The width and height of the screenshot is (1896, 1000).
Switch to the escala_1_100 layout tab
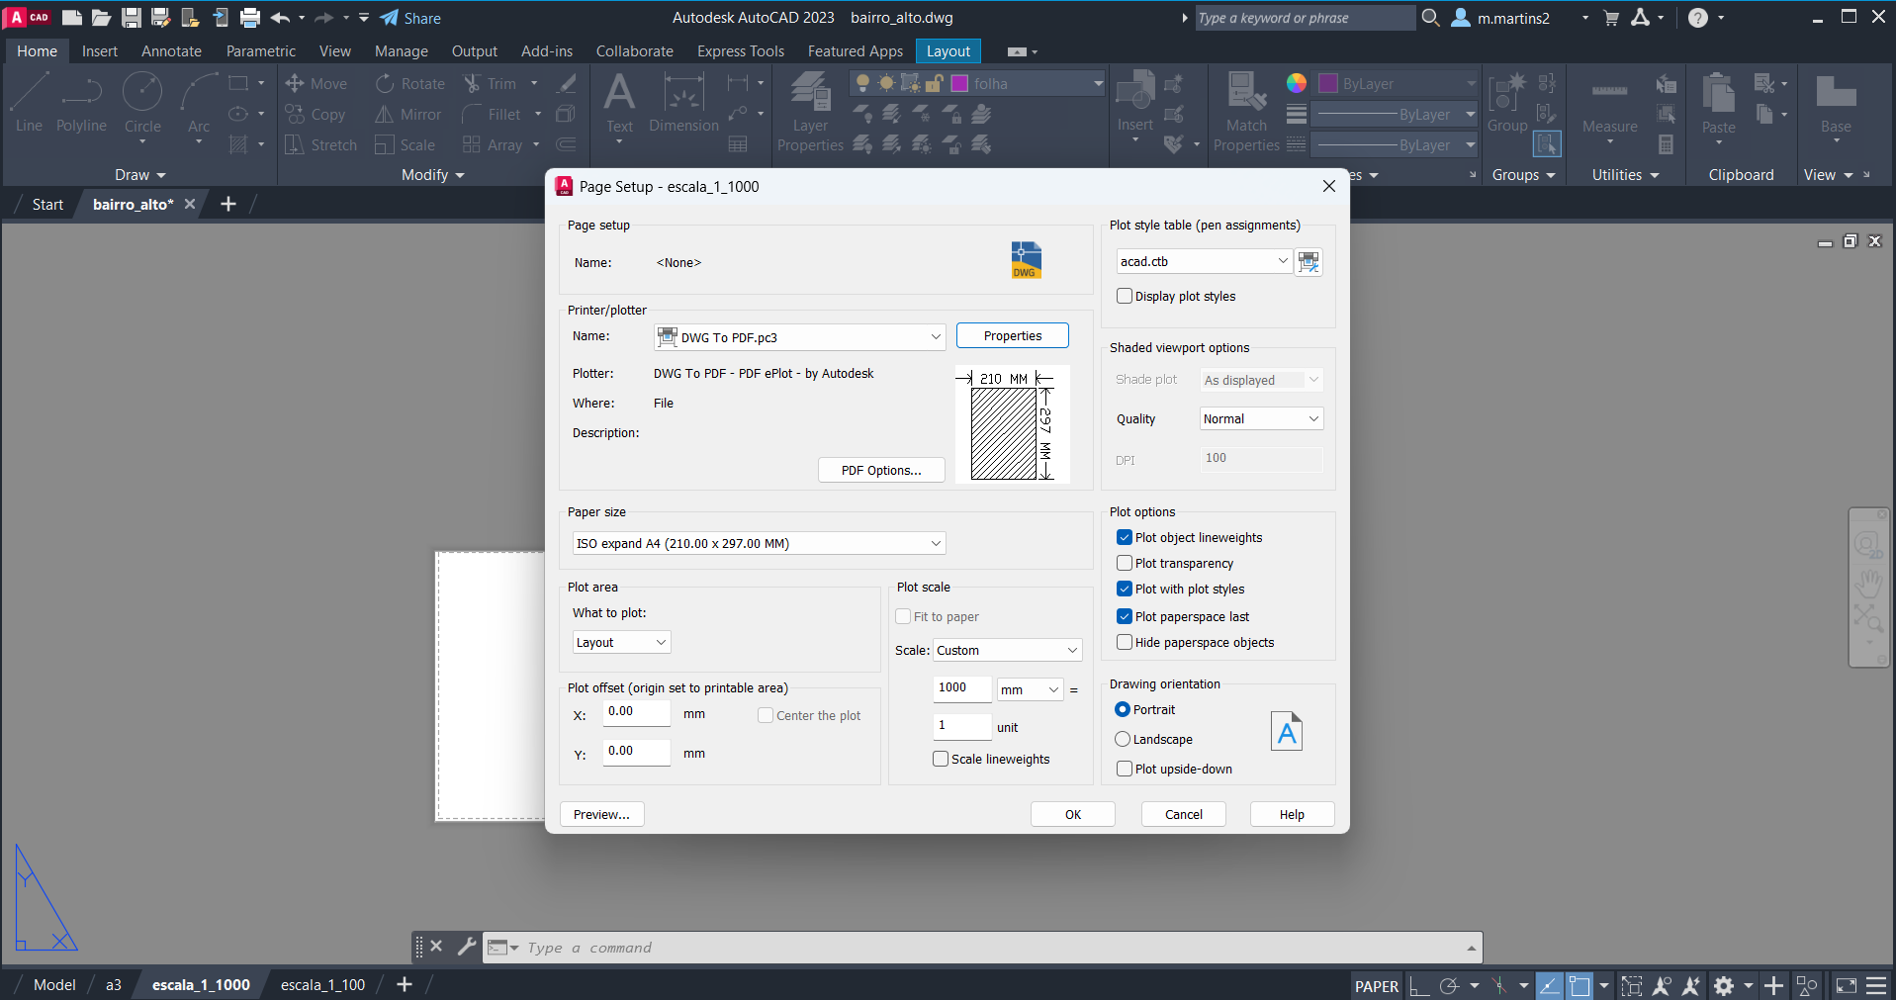pos(322,985)
